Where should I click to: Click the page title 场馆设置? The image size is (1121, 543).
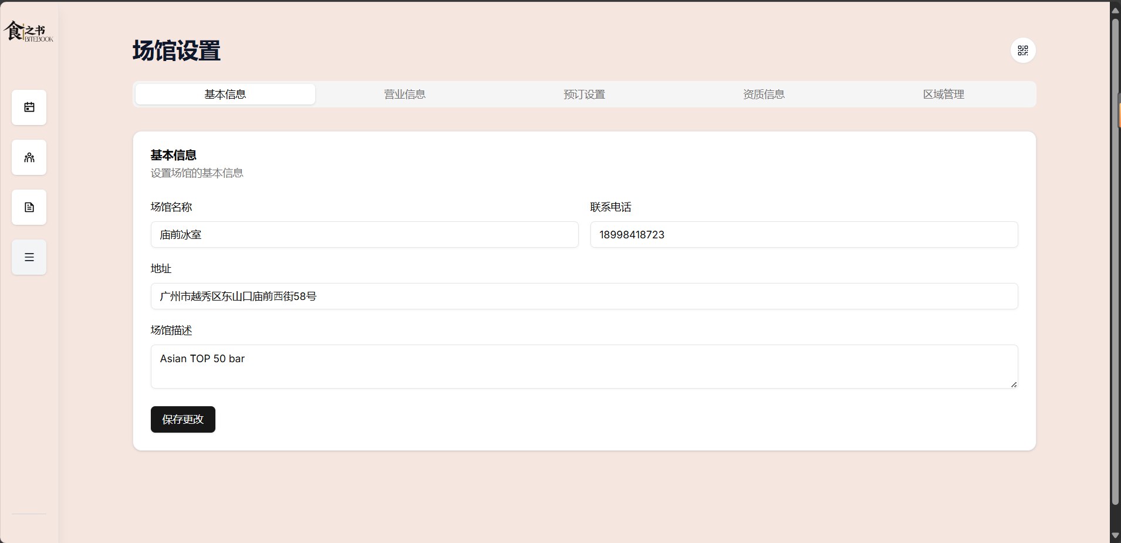pyautogui.click(x=176, y=51)
